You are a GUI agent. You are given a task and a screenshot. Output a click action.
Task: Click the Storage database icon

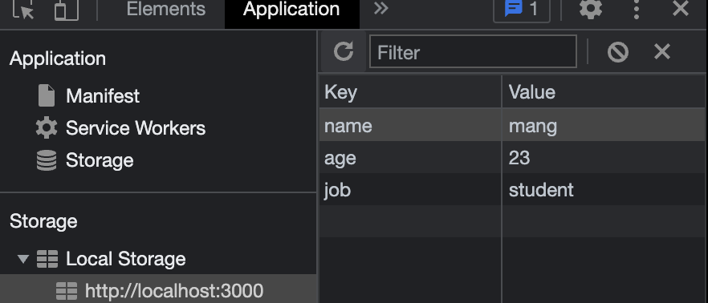pyautogui.click(x=47, y=160)
